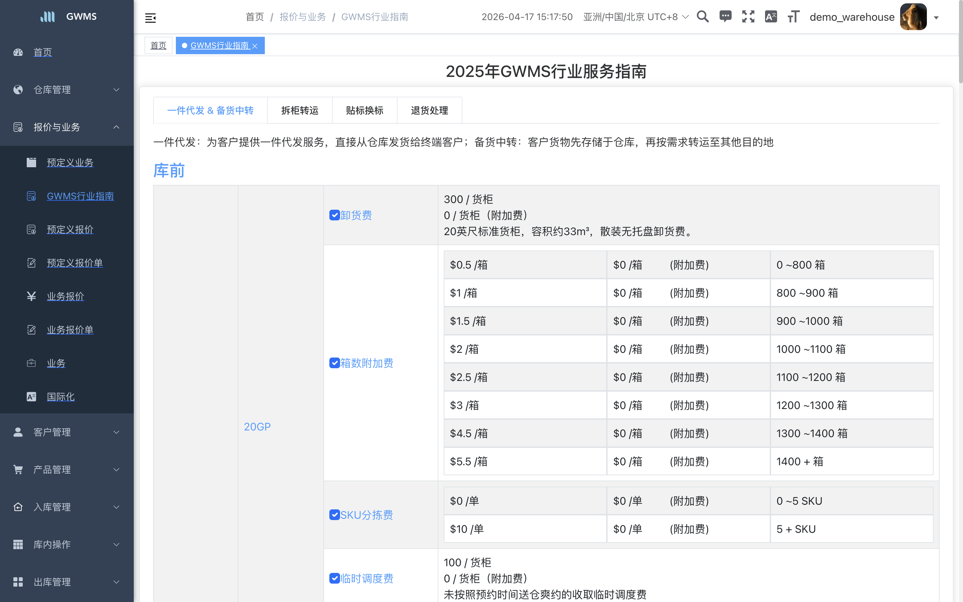Uncheck the 箱数附加费 checkbox
The height and width of the screenshot is (602, 963).
[x=334, y=363]
